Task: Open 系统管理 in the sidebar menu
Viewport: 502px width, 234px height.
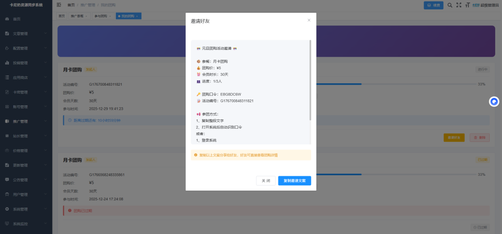Action: (x=26, y=209)
